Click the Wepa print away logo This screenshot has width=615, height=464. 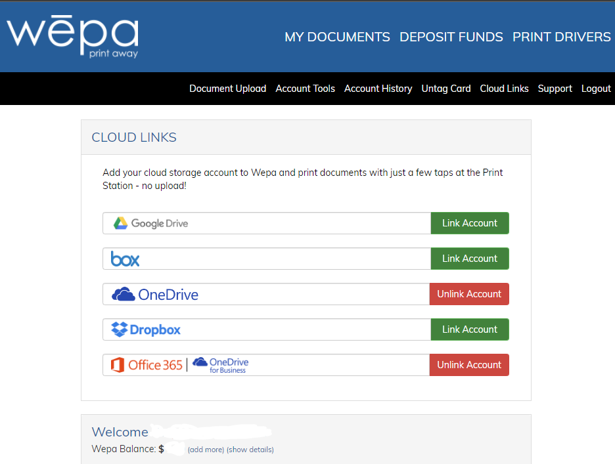point(73,37)
